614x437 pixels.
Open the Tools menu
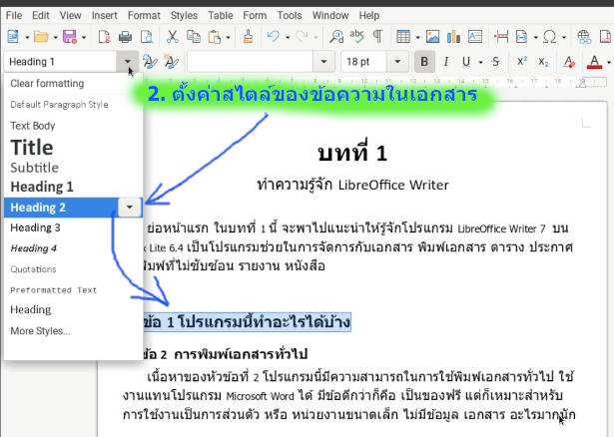[x=290, y=16]
